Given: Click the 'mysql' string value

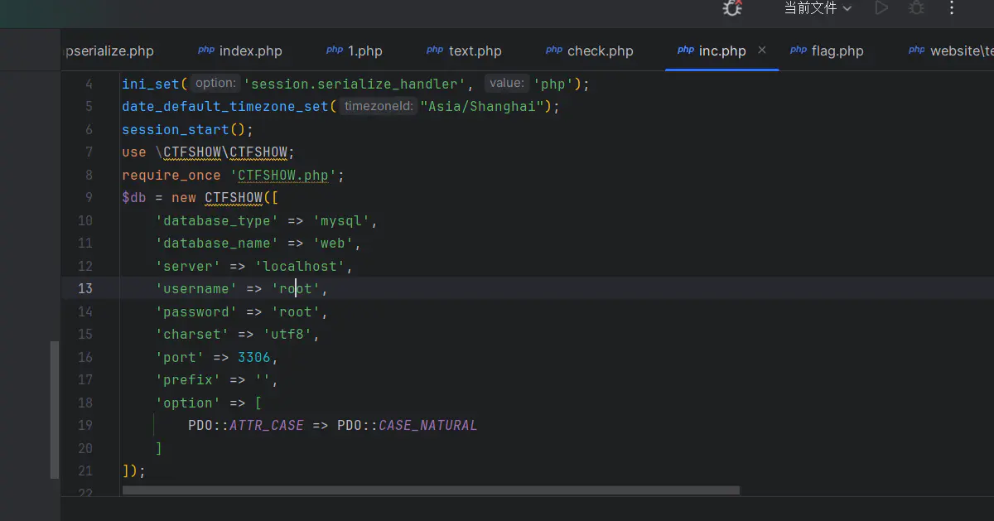Looking at the screenshot, I should click(342, 220).
